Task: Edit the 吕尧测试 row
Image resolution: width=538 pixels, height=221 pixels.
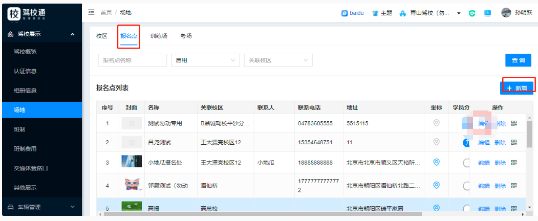Action: pyautogui.click(x=484, y=143)
